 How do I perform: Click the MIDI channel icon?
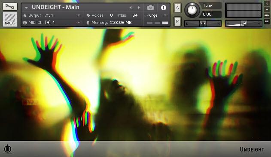pyautogui.click(x=25, y=23)
